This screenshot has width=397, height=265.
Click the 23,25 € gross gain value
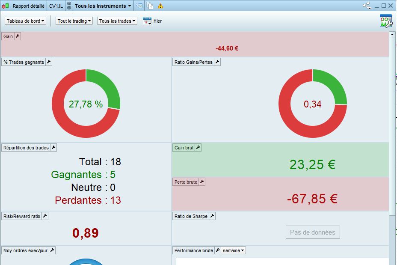tap(312, 164)
